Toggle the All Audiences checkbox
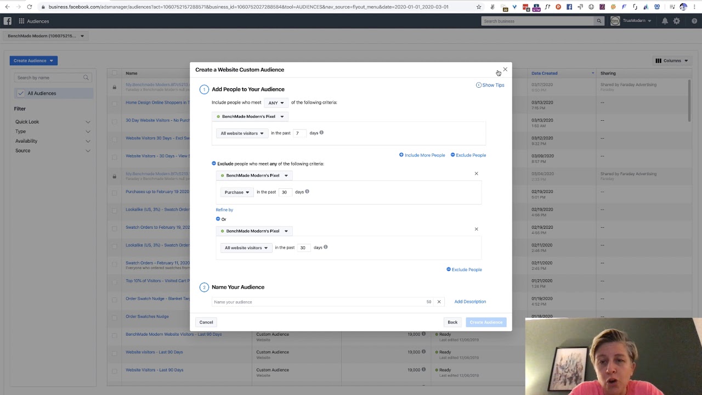 click(21, 93)
